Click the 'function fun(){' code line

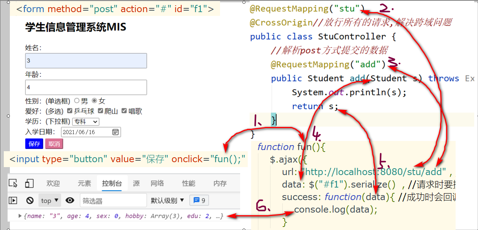291,147
